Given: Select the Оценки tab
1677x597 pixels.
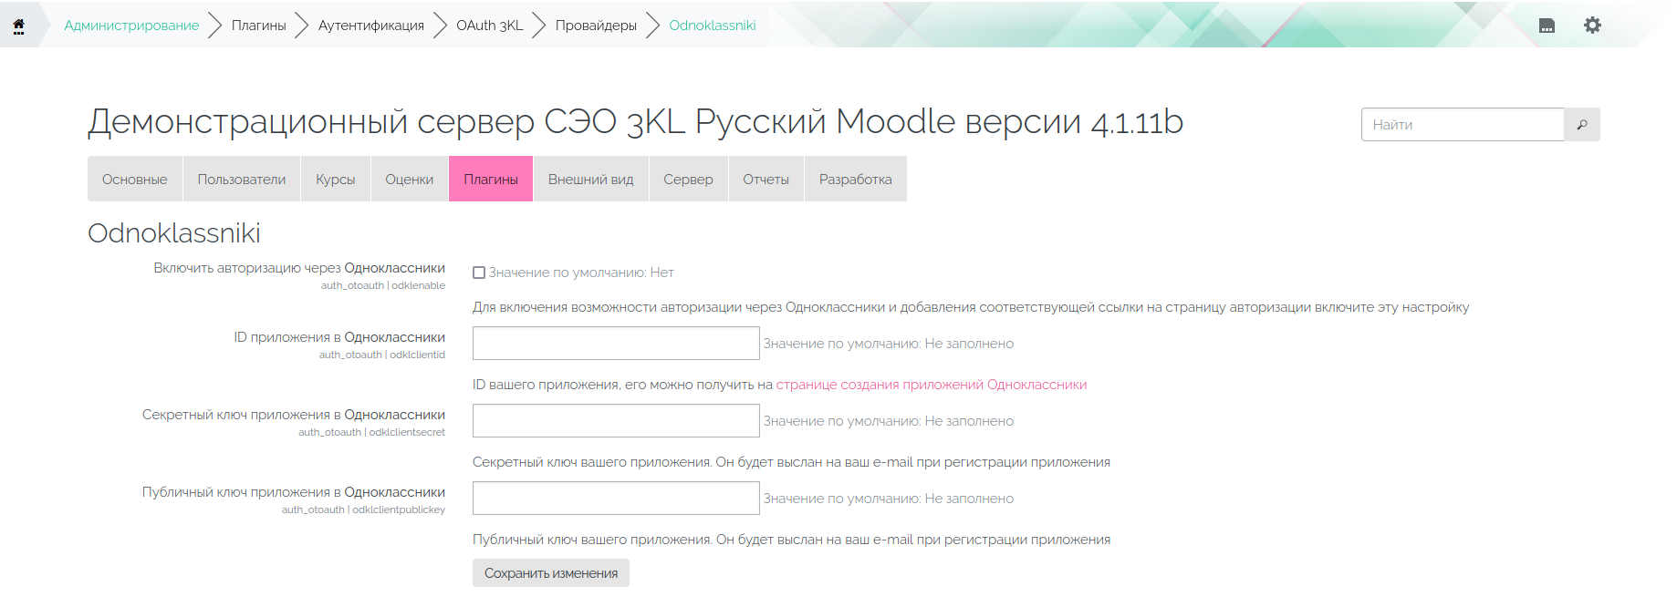Looking at the screenshot, I should [410, 180].
